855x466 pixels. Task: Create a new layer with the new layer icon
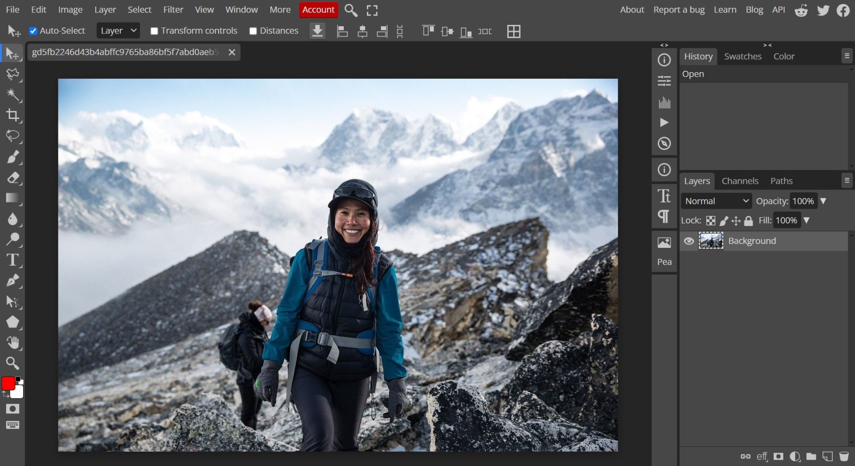point(827,456)
